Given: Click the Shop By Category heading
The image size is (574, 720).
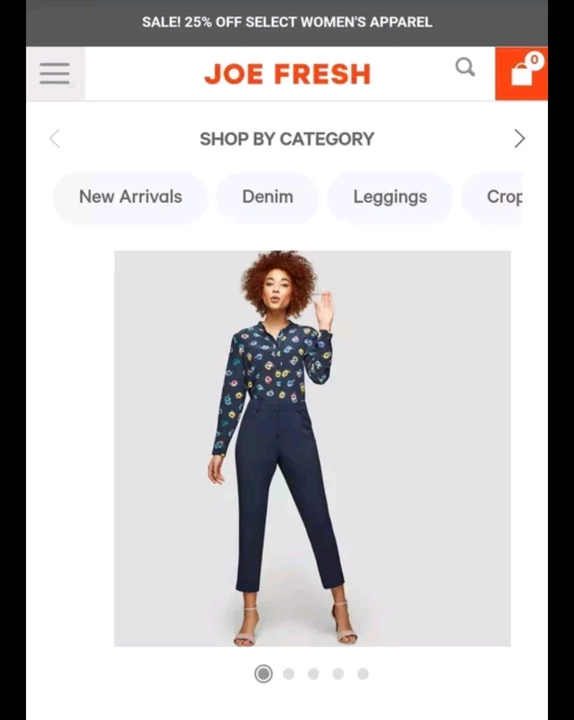Looking at the screenshot, I should tap(287, 139).
